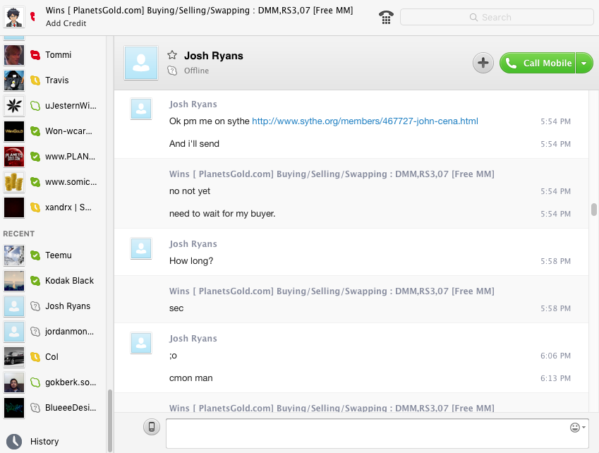
Task: Click gokberk.so's status icon
Action: pyautogui.click(x=35, y=382)
